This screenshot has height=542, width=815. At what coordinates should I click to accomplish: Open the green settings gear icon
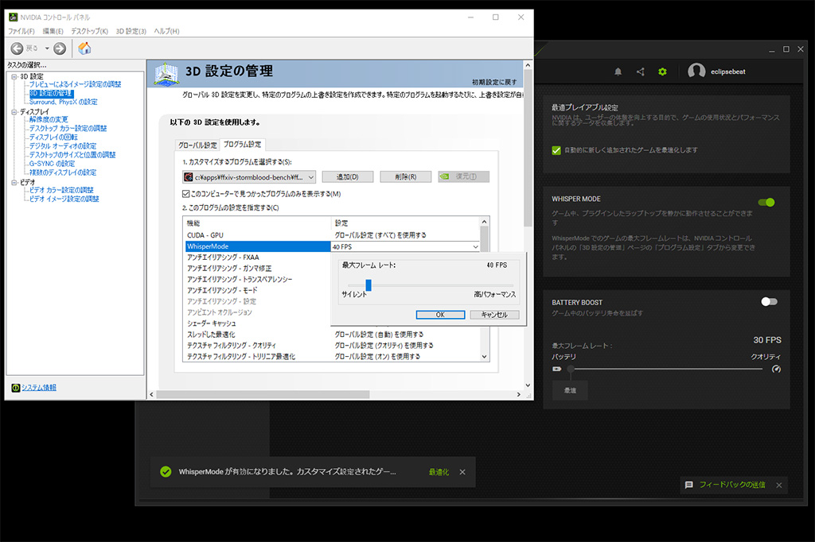tap(662, 72)
